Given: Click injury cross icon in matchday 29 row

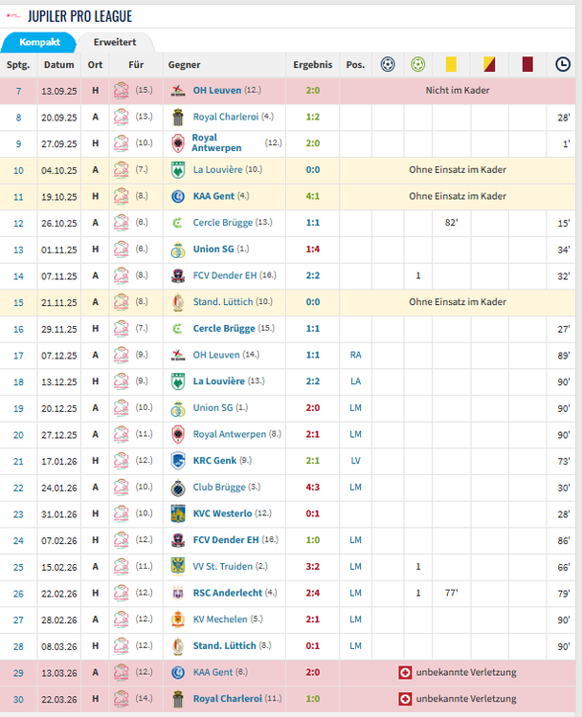Looking at the screenshot, I should click(405, 673).
